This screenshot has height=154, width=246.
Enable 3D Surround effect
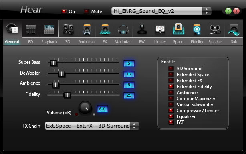pyautogui.click(x=171, y=68)
